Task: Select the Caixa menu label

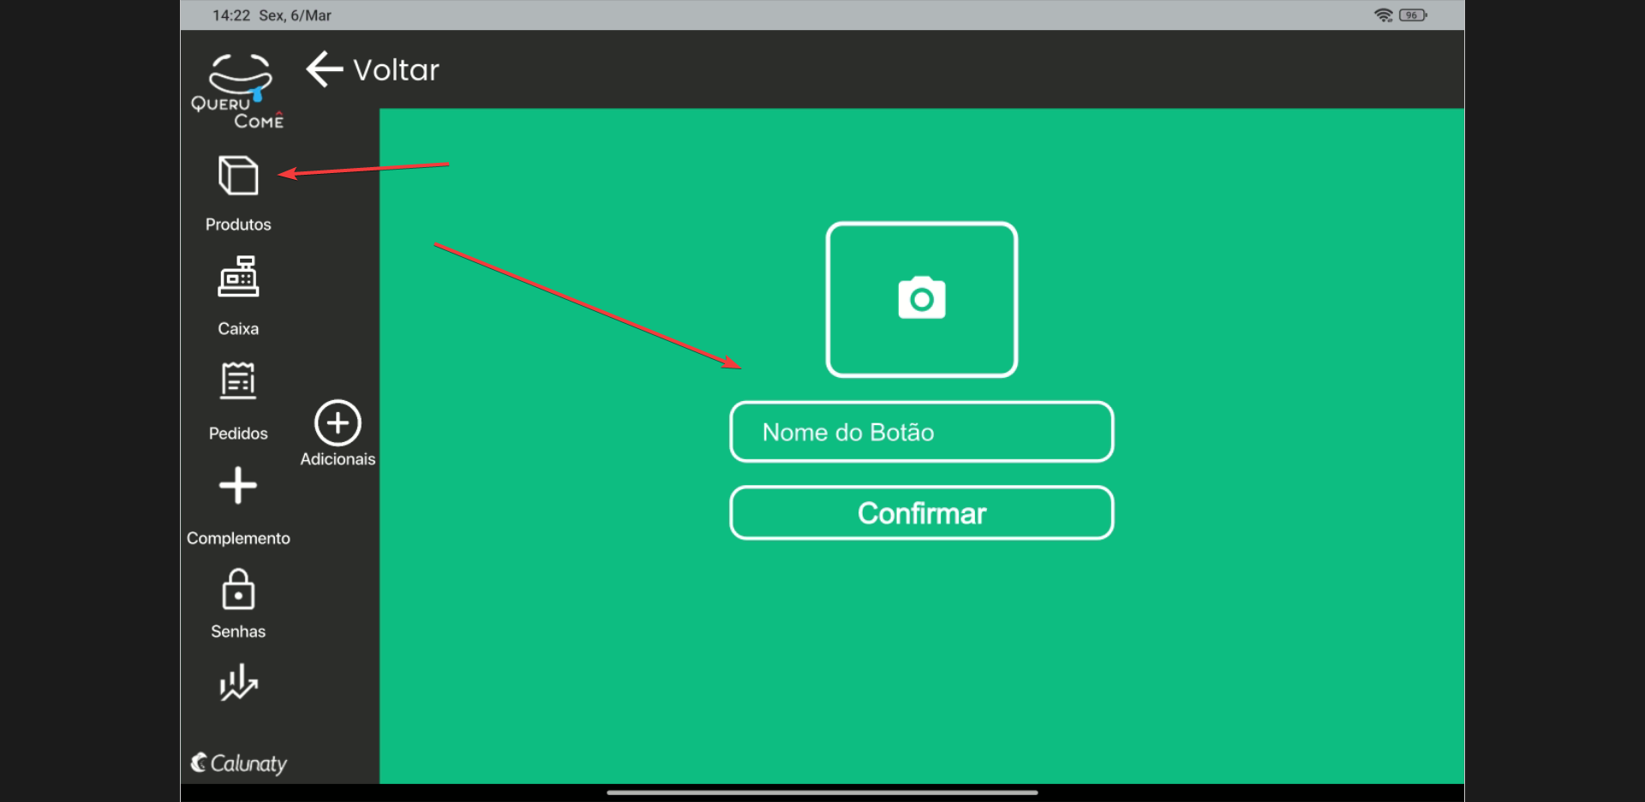Action: pyautogui.click(x=238, y=329)
